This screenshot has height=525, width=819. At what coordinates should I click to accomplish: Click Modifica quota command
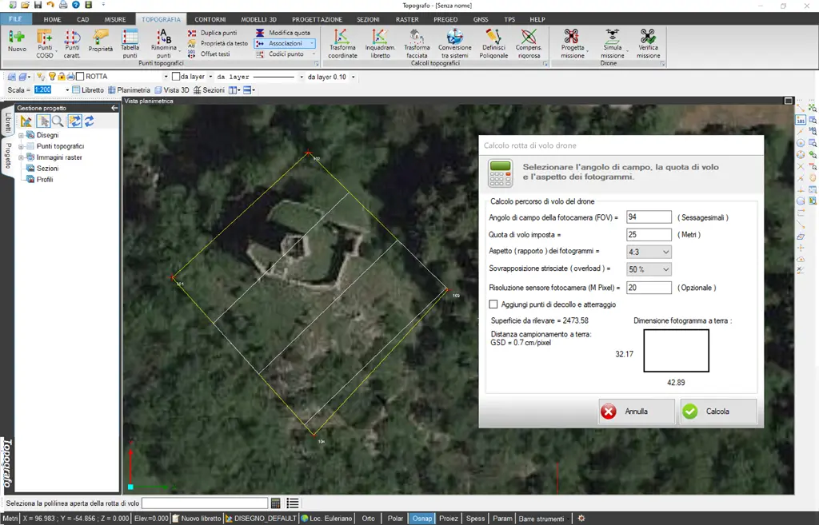coord(283,32)
